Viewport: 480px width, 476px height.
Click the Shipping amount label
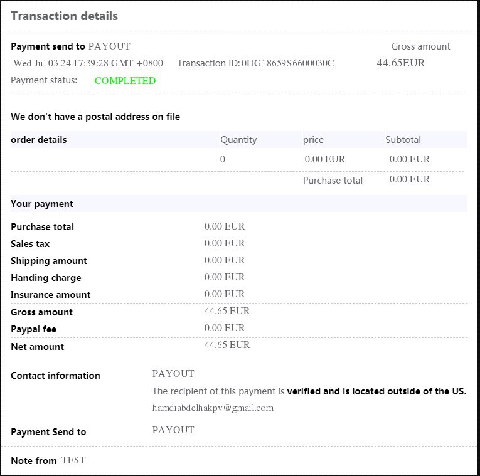[x=49, y=261]
